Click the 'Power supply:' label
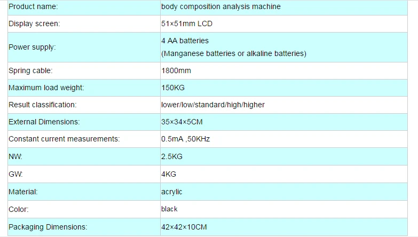 point(32,47)
